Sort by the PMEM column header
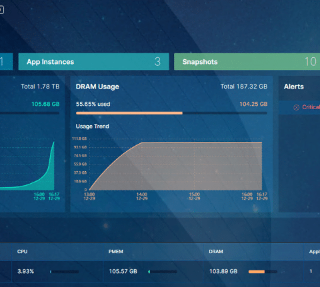Image resolution: width=320 pixels, height=287 pixels. click(x=116, y=252)
